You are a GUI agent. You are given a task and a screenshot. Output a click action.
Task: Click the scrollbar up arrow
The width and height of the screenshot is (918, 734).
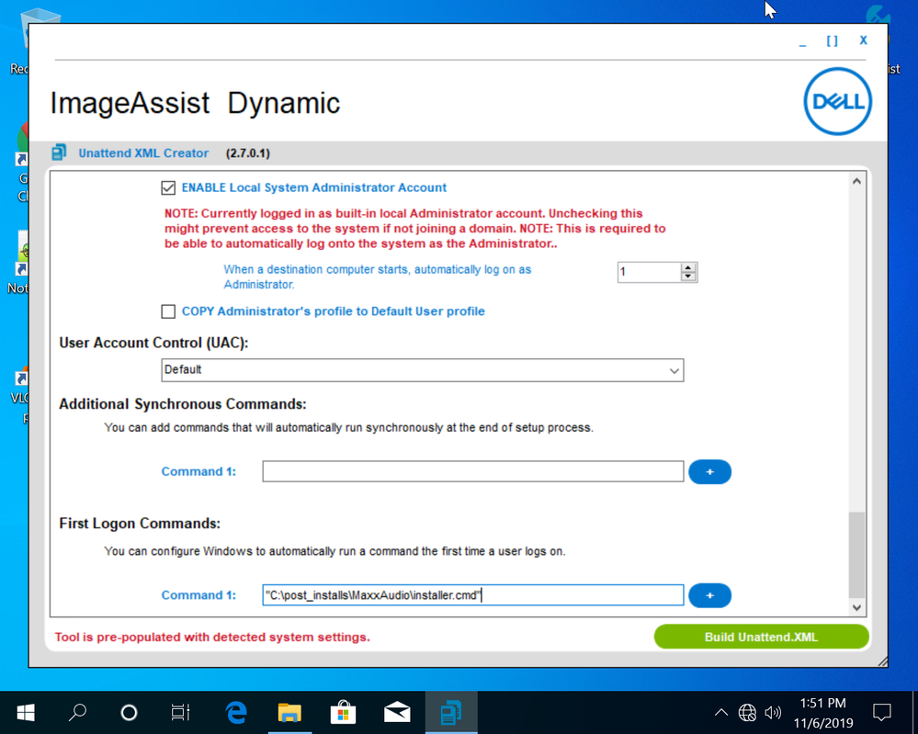[856, 182]
